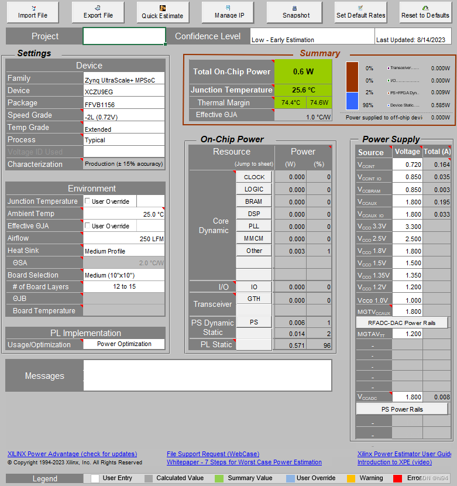Change Usage/Optimization Power Optimization cell
The height and width of the screenshot is (486, 457).
[x=124, y=344]
